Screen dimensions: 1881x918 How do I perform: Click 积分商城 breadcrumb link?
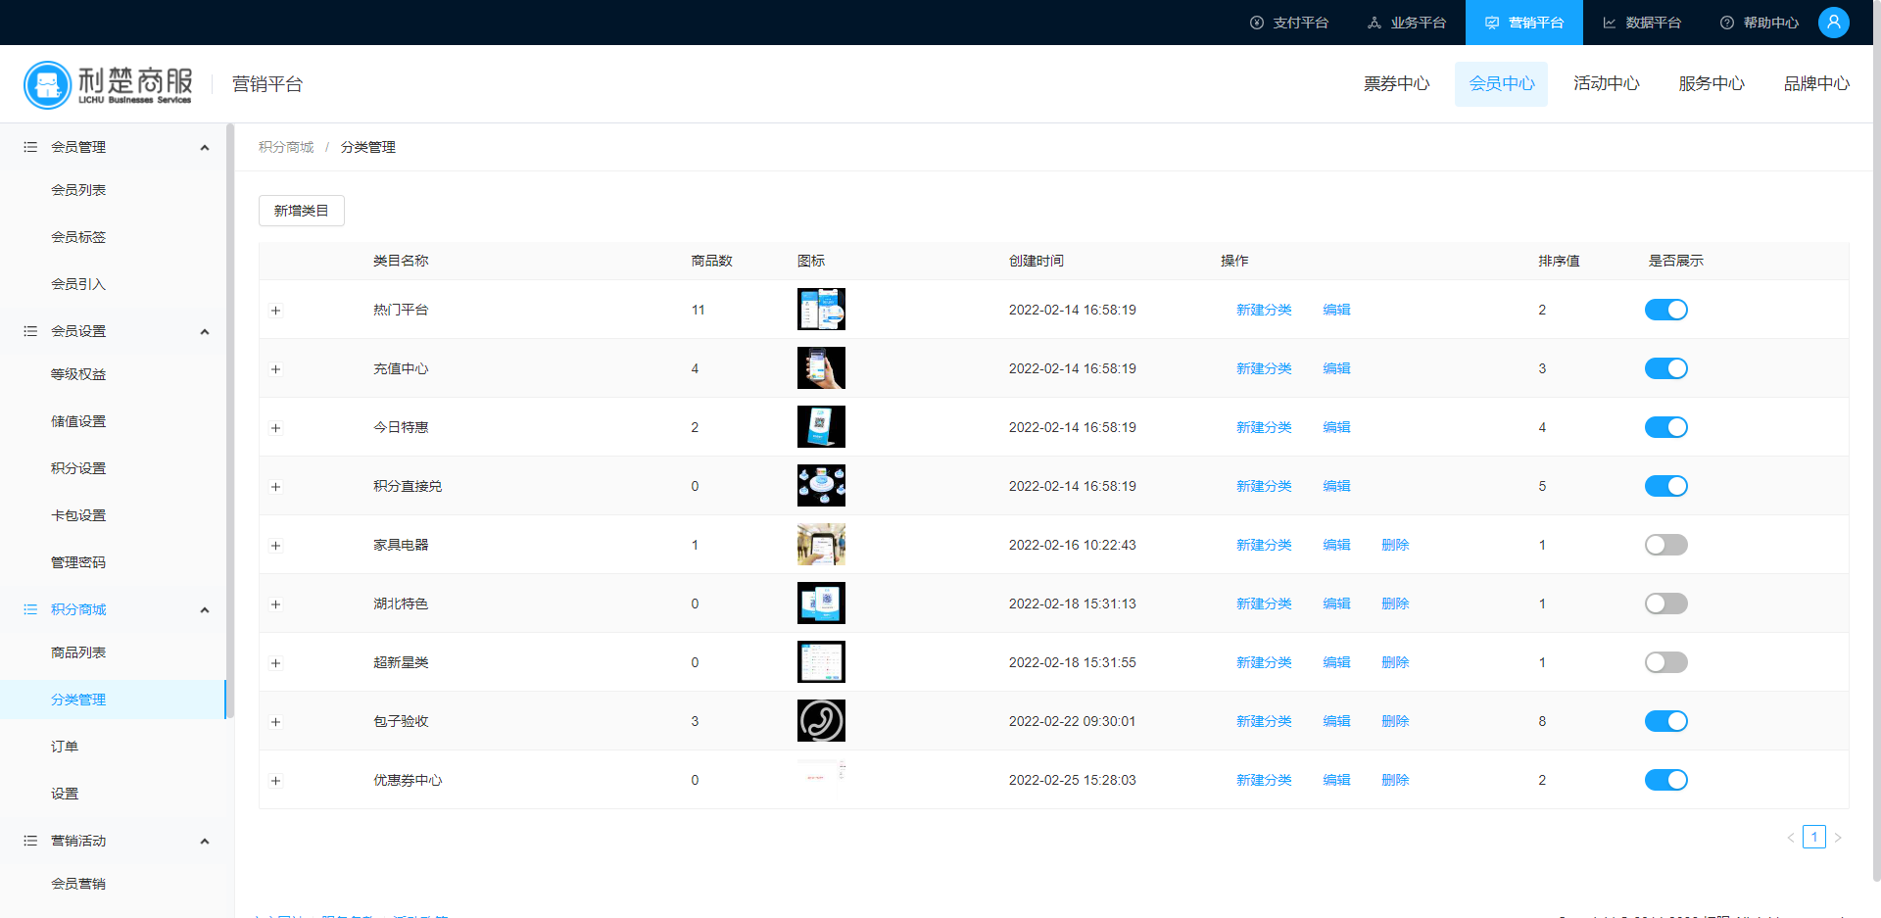pos(286,147)
